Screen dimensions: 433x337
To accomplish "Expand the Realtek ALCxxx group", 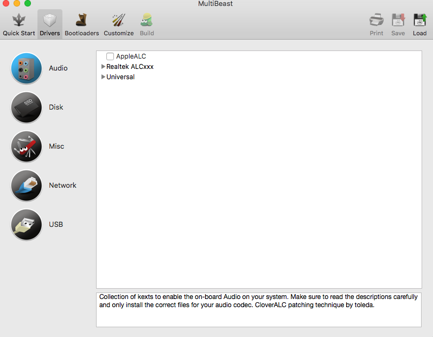I will tap(103, 67).
